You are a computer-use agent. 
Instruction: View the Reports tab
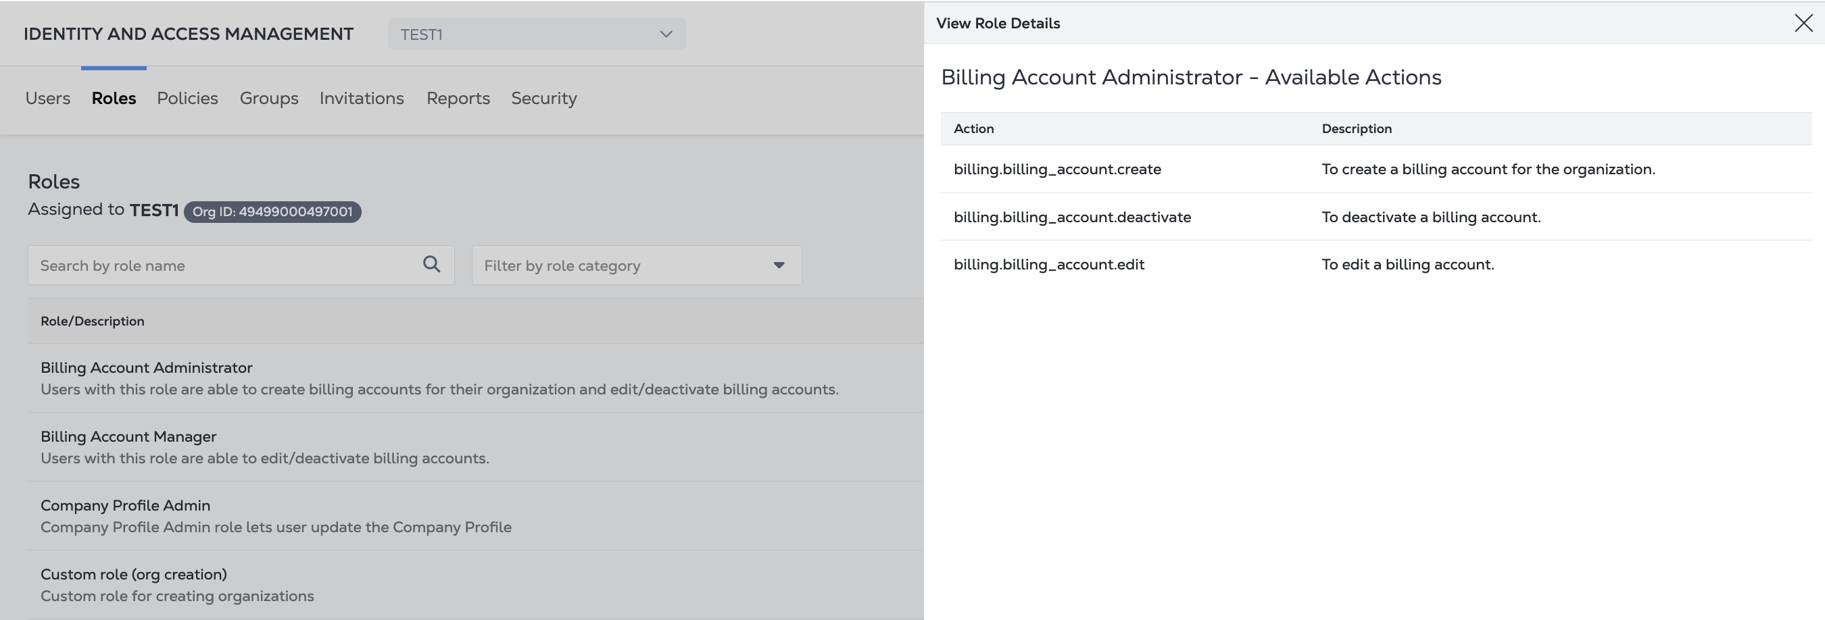click(458, 99)
